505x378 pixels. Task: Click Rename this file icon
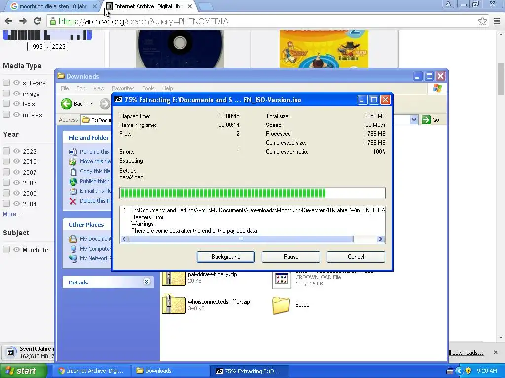[73, 152]
